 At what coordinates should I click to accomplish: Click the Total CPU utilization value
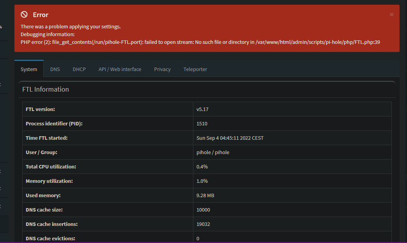202,167
